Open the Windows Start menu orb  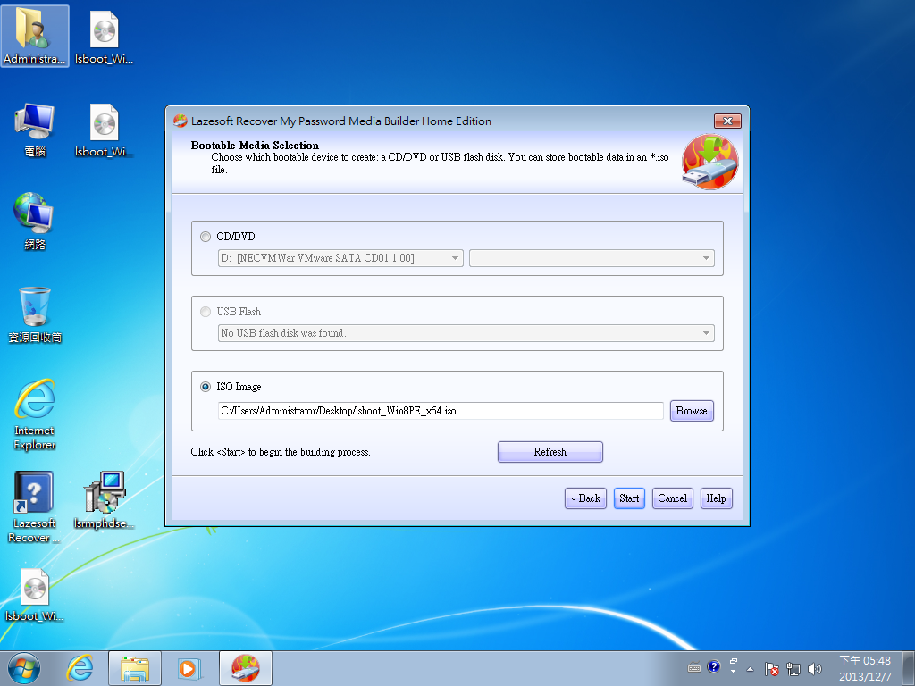coord(24,668)
